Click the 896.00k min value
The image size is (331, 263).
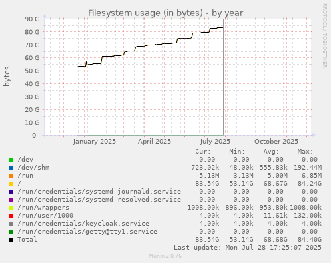(x=239, y=208)
